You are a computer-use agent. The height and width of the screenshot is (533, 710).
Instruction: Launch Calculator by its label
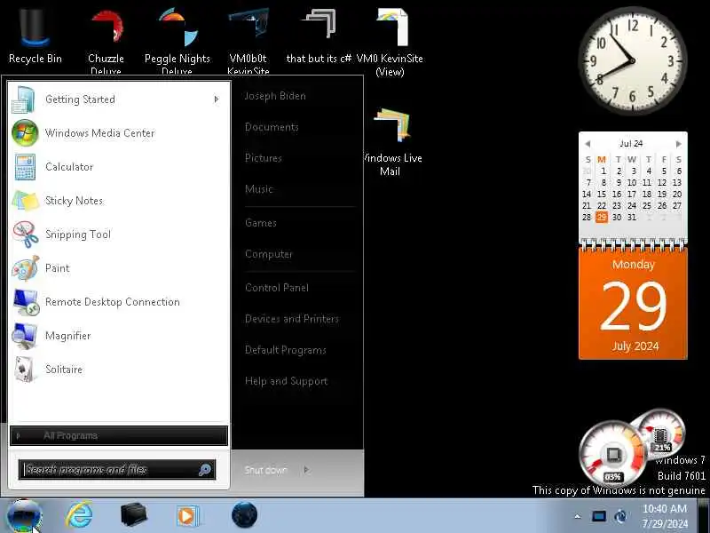click(69, 167)
